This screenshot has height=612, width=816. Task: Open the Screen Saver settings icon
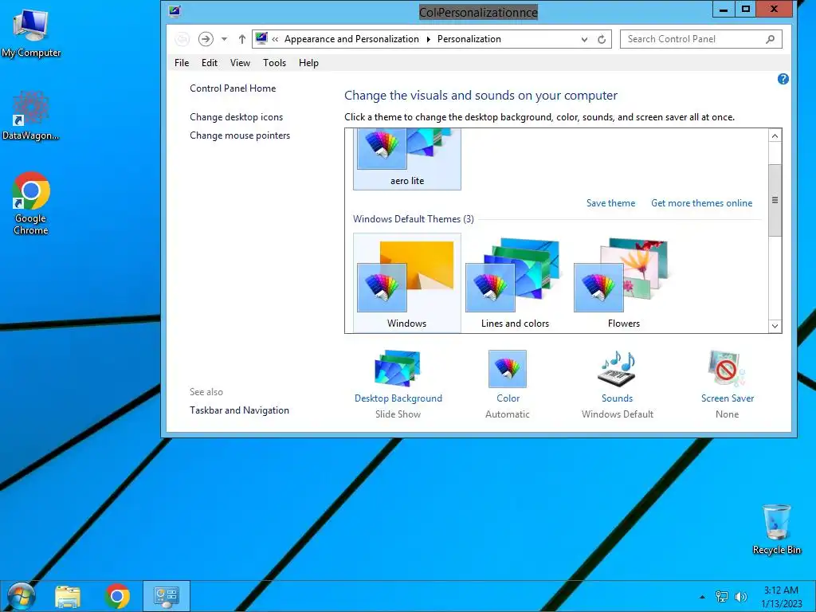(x=727, y=369)
